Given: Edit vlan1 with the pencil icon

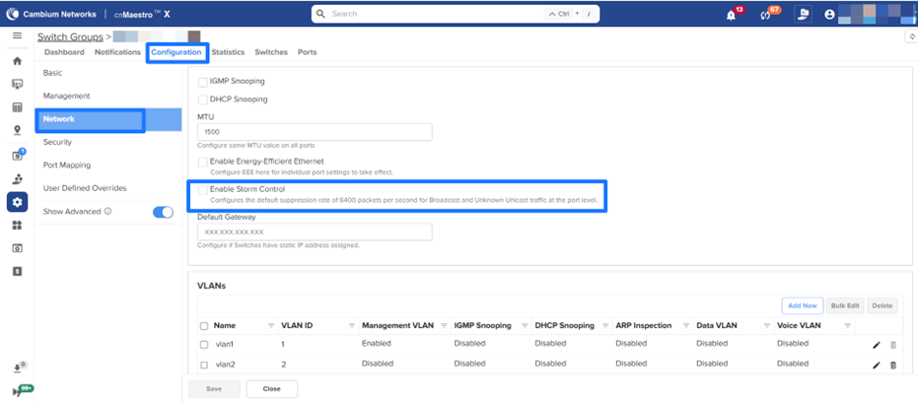Looking at the screenshot, I should pos(876,345).
